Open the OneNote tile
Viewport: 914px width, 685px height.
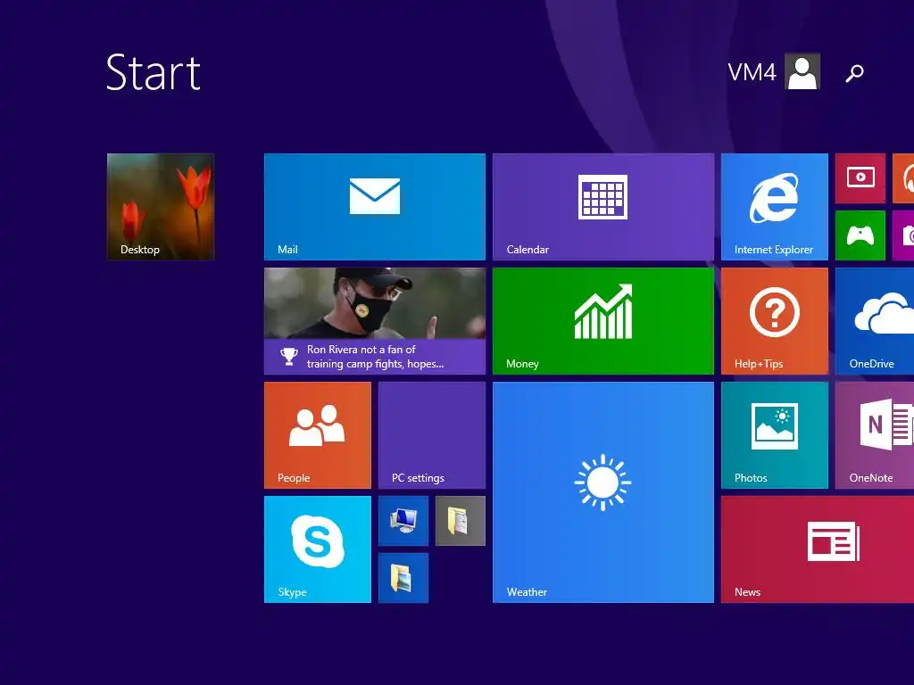(x=875, y=435)
